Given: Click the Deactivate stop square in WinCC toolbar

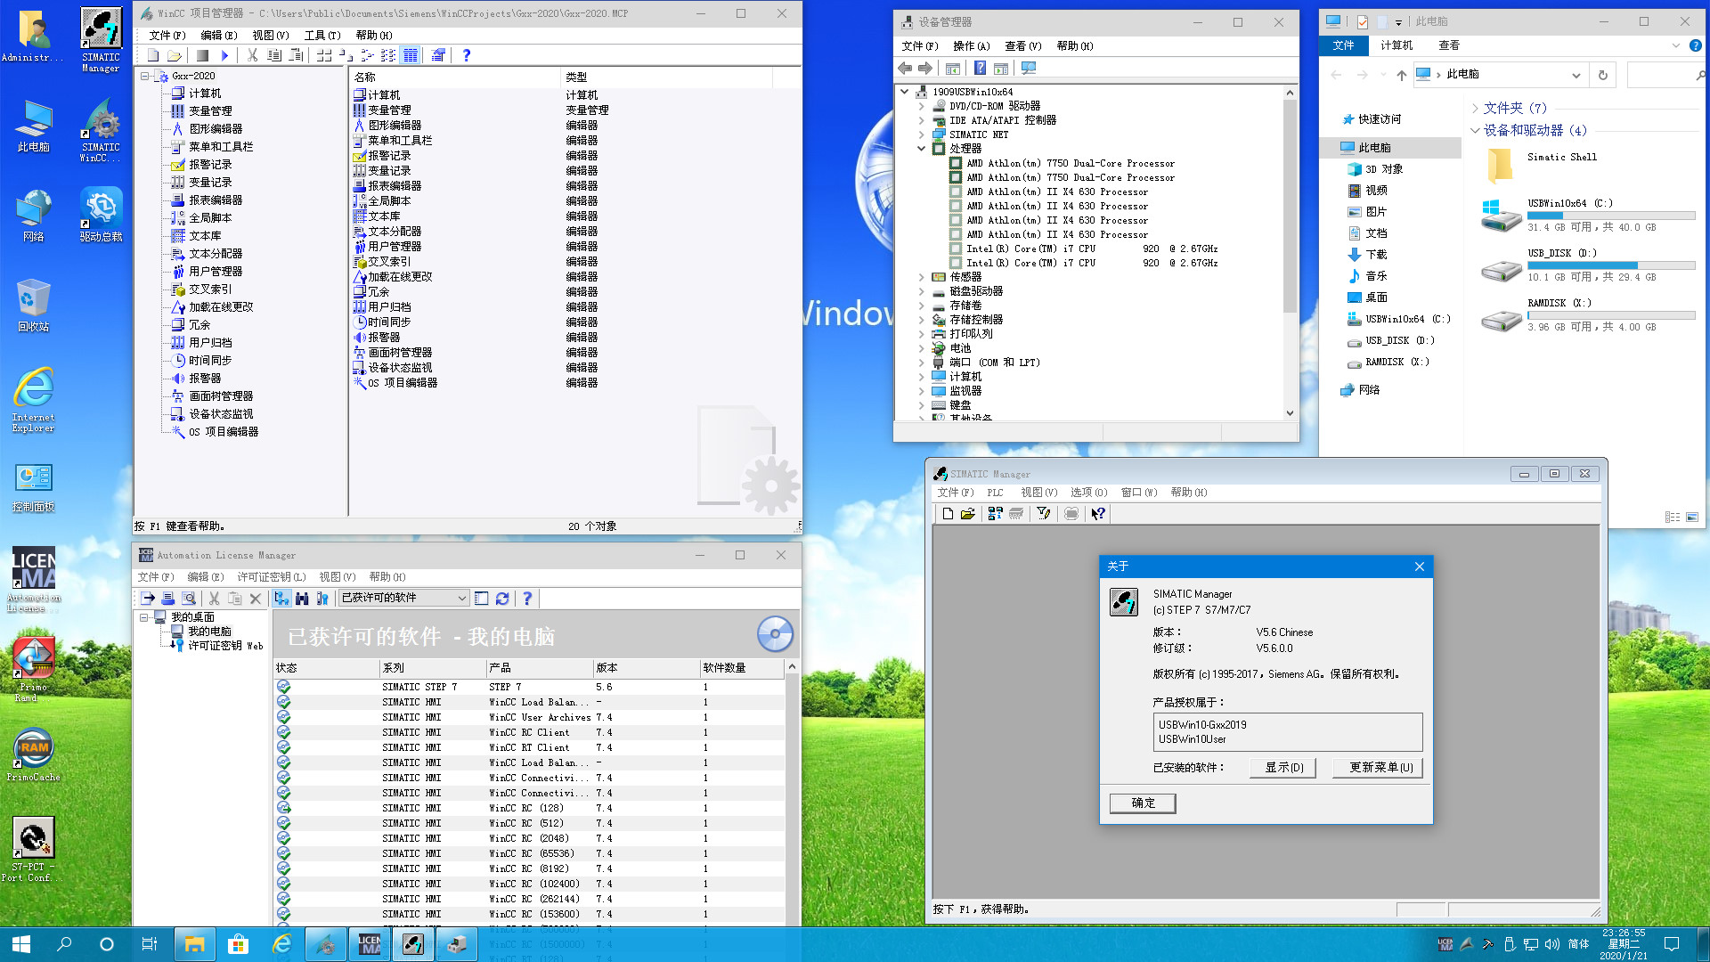Looking at the screenshot, I should click(203, 55).
